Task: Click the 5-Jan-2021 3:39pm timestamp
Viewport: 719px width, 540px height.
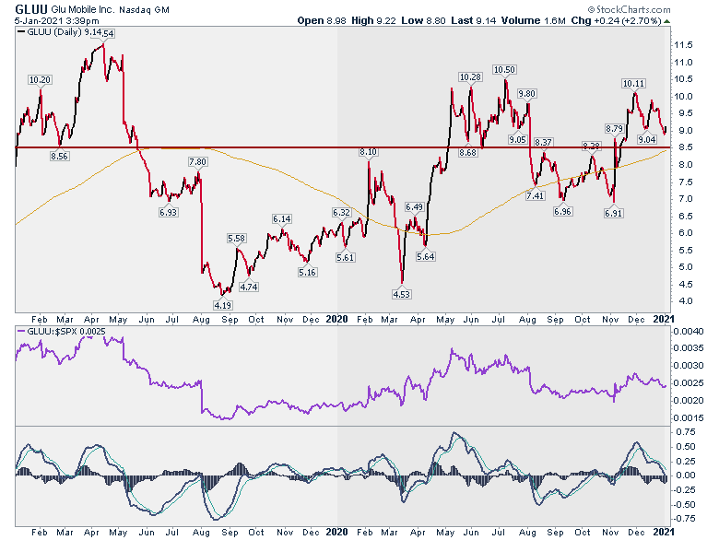Action: pyautogui.click(x=56, y=20)
